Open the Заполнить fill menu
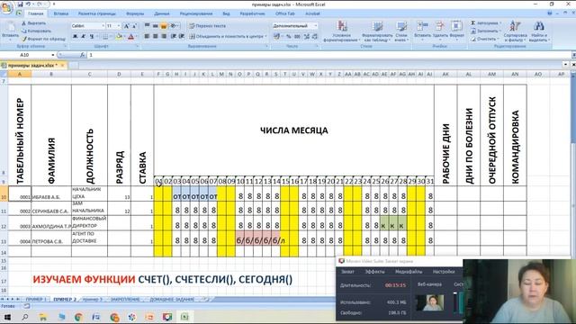The height and width of the screenshot is (324, 576). (485, 31)
